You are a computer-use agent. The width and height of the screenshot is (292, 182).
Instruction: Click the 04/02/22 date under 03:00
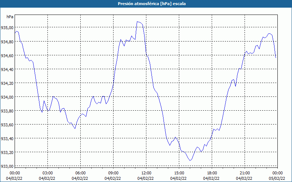[x=47, y=178]
